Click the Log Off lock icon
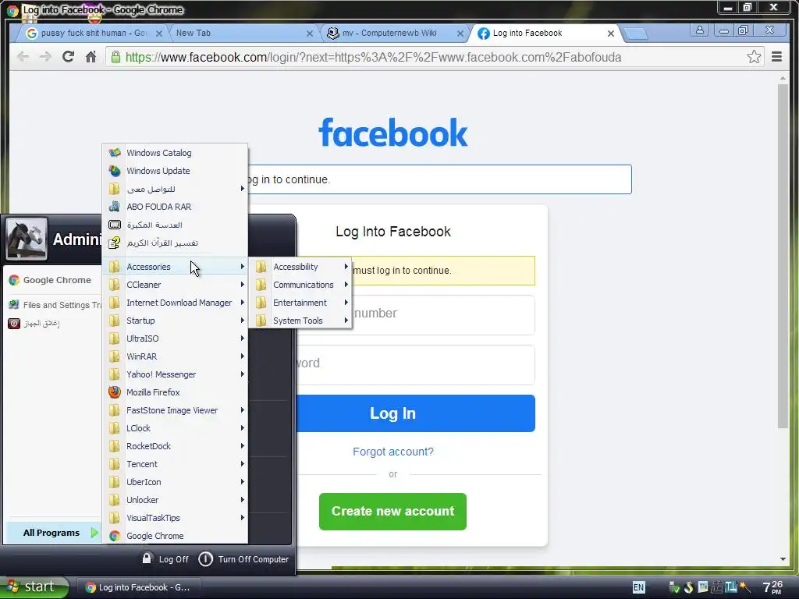This screenshot has width=799, height=599. tap(147, 558)
